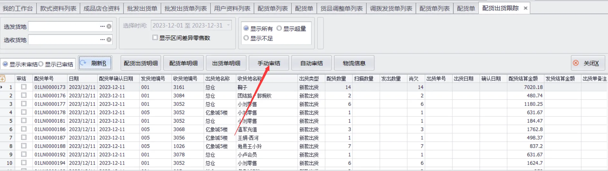This screenshot has width=608, height=171.
Task: Check 审结 box for order 01LN0000187
Action: (24, 137)
